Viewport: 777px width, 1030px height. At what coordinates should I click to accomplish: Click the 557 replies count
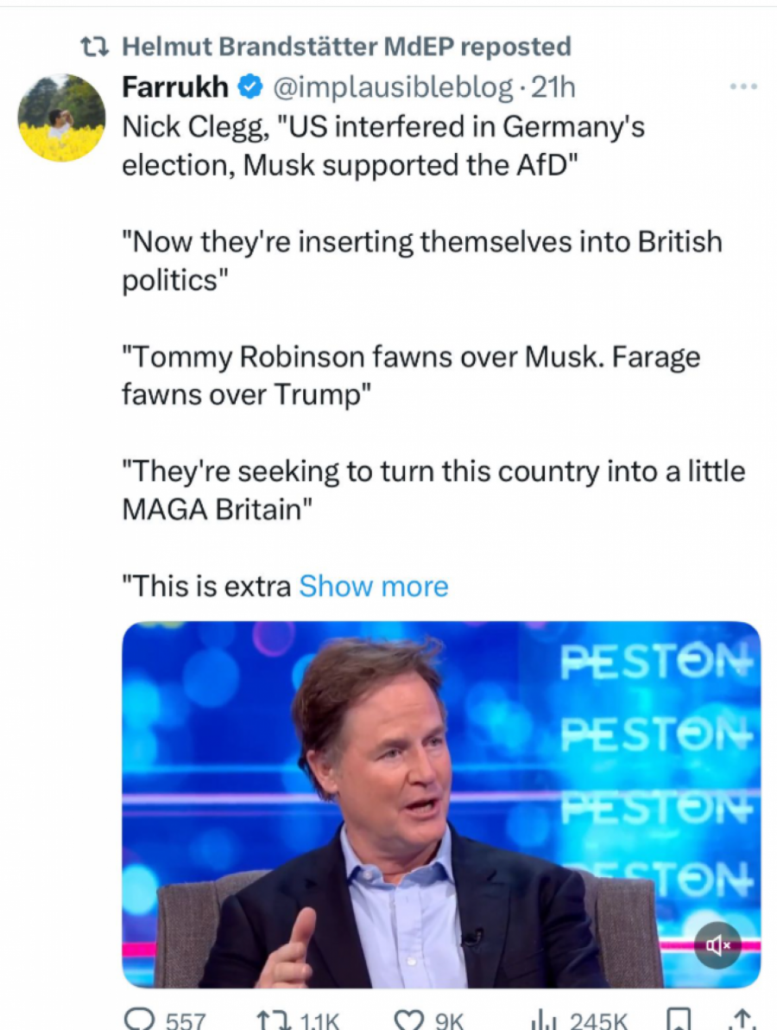(x=185, y=1021)
